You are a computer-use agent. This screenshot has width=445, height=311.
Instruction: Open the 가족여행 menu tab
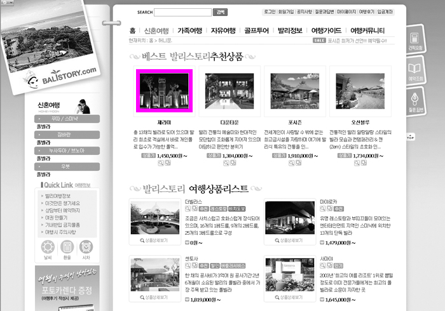coord(189,30)
